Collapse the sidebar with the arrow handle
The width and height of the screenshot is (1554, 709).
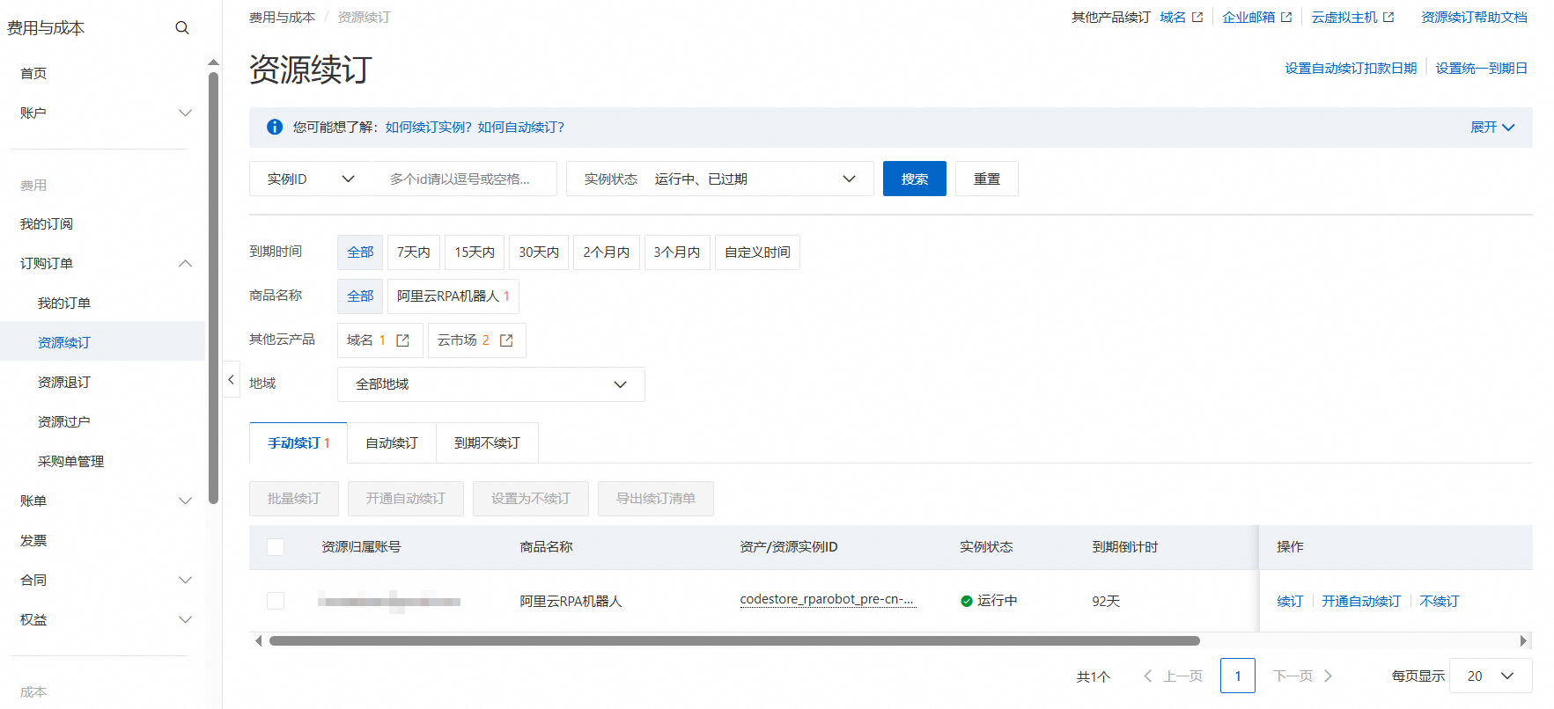(x=231, y=380)
